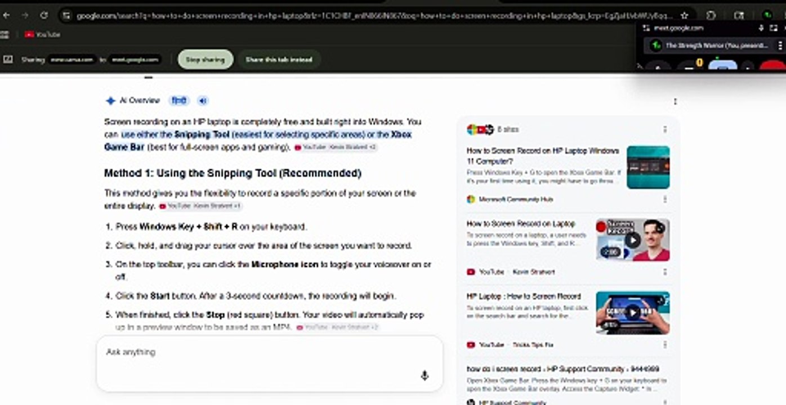Open the picture-in-picture Meet three-dot menu
This screenshot has width=786, height=405.
[x=780, y=46]
